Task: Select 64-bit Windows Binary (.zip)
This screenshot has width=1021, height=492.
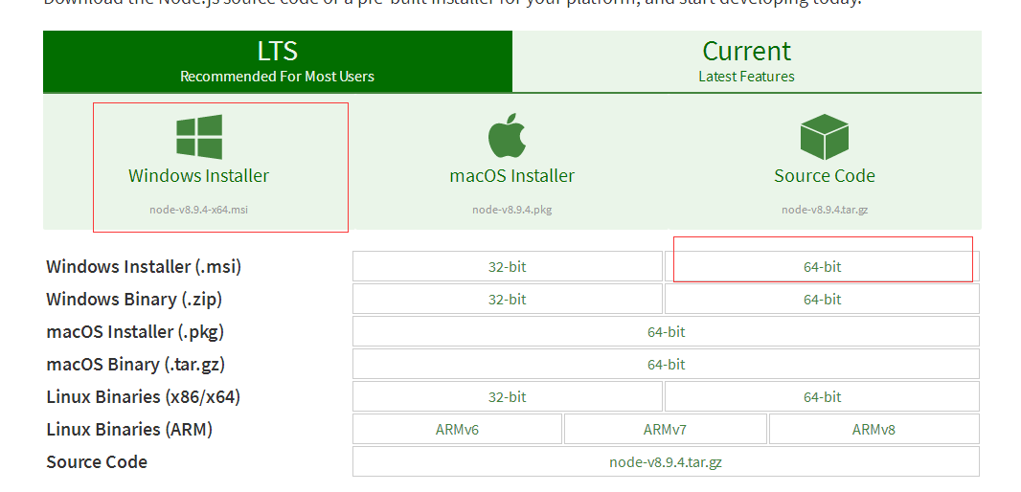Action: coord(822,300)
